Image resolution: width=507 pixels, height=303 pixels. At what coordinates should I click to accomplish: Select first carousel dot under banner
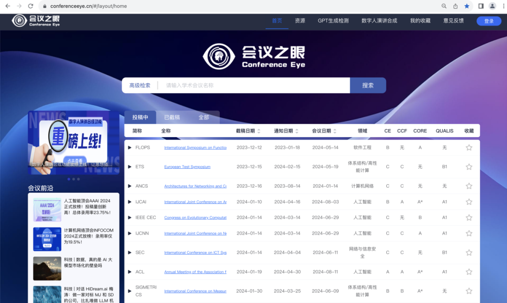coord(69,179)
